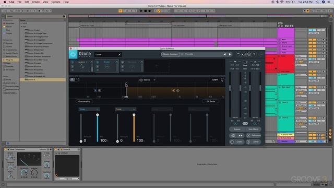Remove the third Ozone module with X
The width and height of the screenshot is (334, 188).
(141, 62)
